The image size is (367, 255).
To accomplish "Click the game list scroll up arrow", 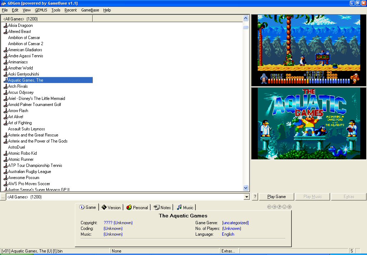I will click(x=246, y=18).
